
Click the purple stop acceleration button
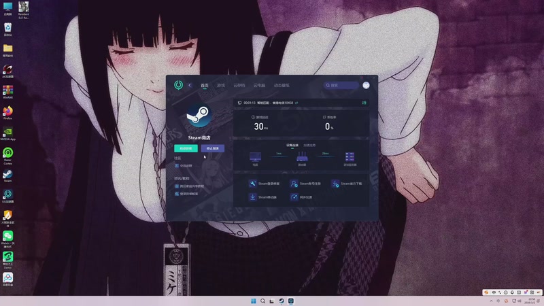(213, 148)
